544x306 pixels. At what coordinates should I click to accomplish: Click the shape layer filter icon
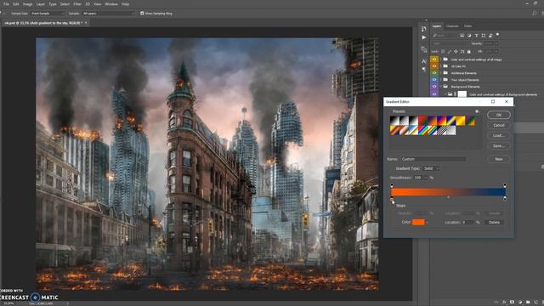tap(484, 36)
